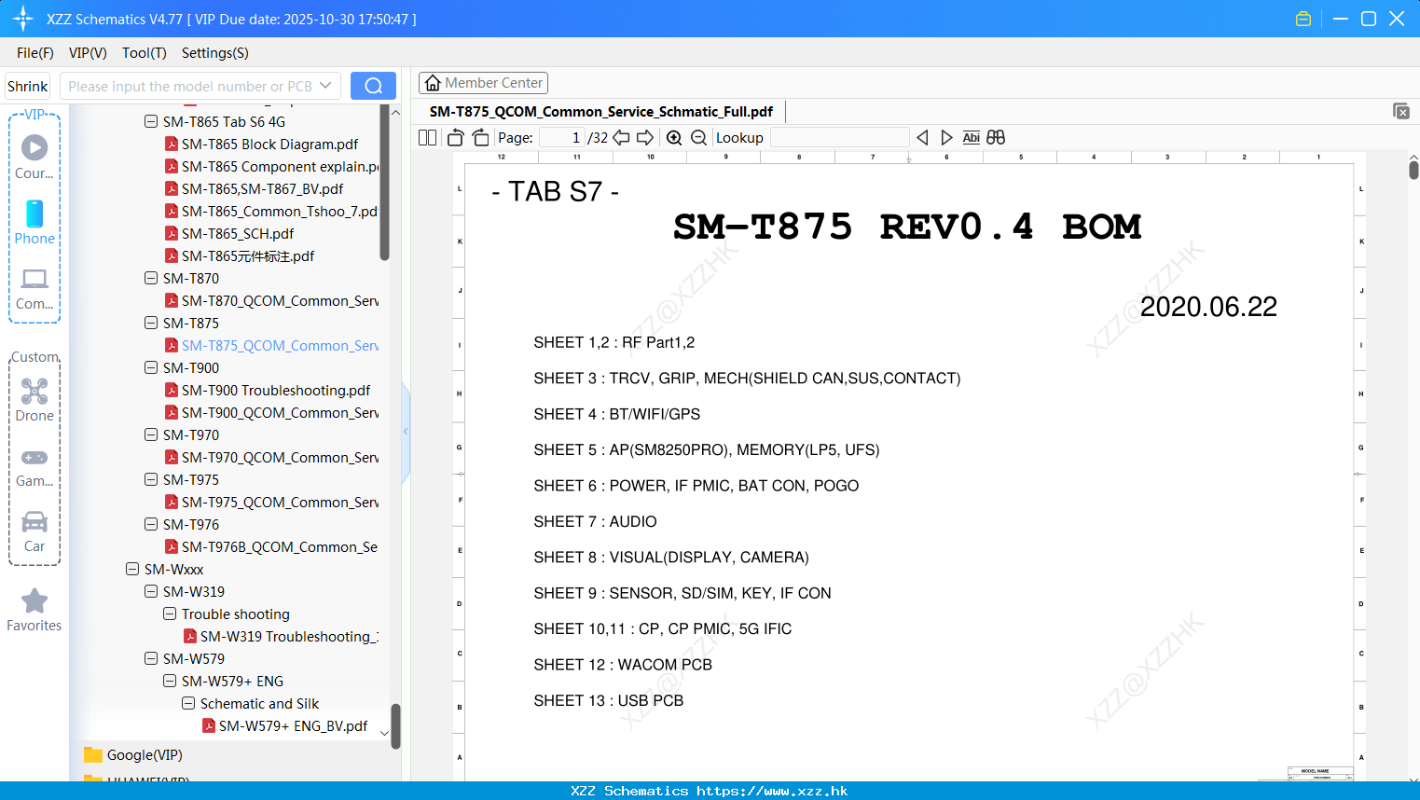Toggle whole-word match Abi icon
1420x800 pixels.
pyautogui.click(x=971, y=138)
